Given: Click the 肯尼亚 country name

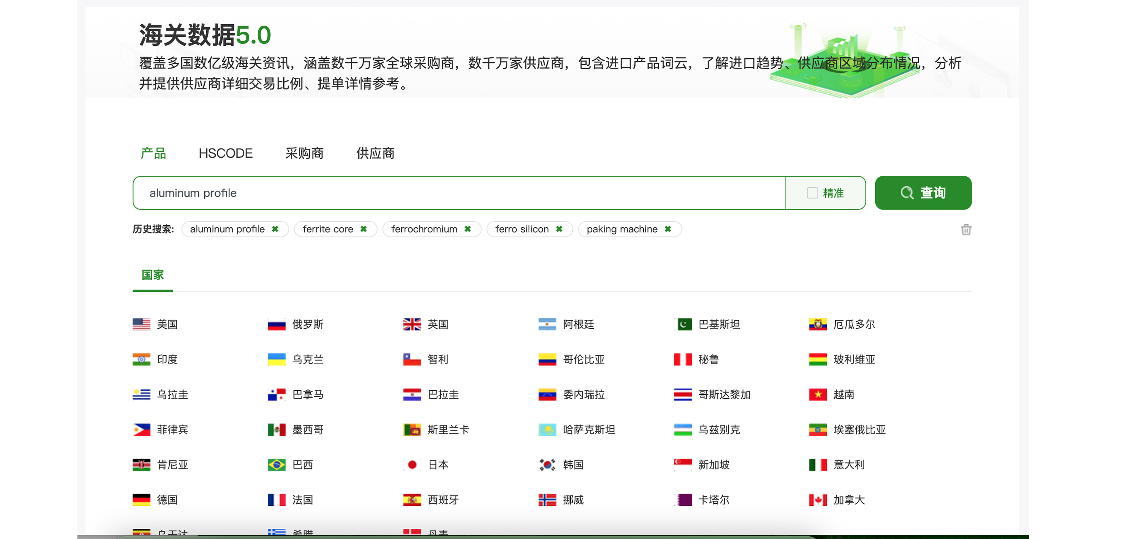Looking at the screenshot, I should point(173,464).
